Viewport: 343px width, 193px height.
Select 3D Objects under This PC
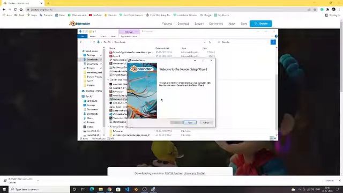(92, 101)
